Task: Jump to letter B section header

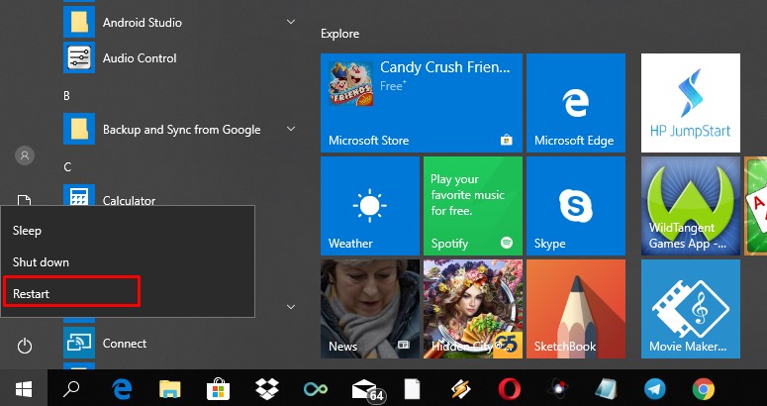Action: click(x=67, y=95)
